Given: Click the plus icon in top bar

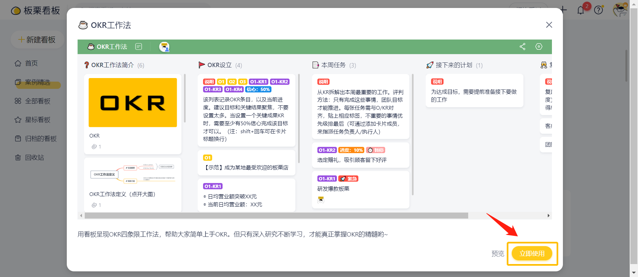Looking at the screenshot, I should click(563, 10).
